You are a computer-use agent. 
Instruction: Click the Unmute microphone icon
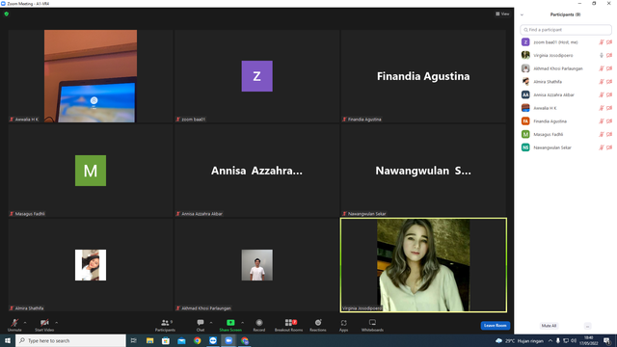[14, 323]
